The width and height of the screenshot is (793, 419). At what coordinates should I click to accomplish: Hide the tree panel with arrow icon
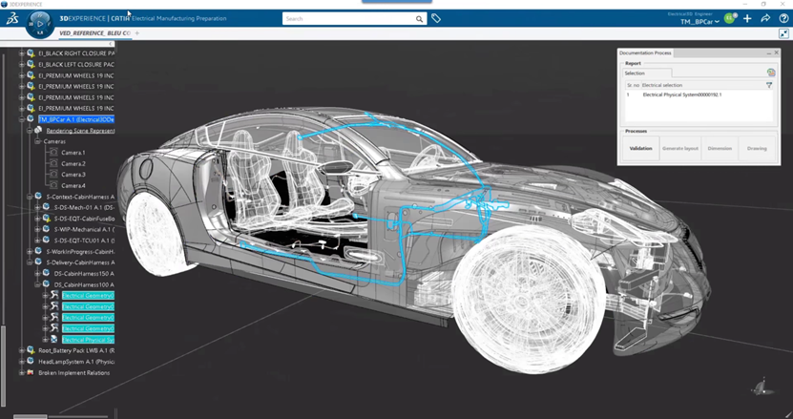pos(111,44)
